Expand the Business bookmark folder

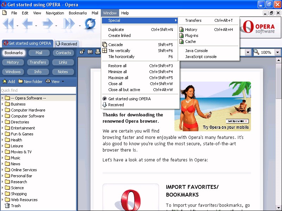pyautogui.click(x=3, y=104)
